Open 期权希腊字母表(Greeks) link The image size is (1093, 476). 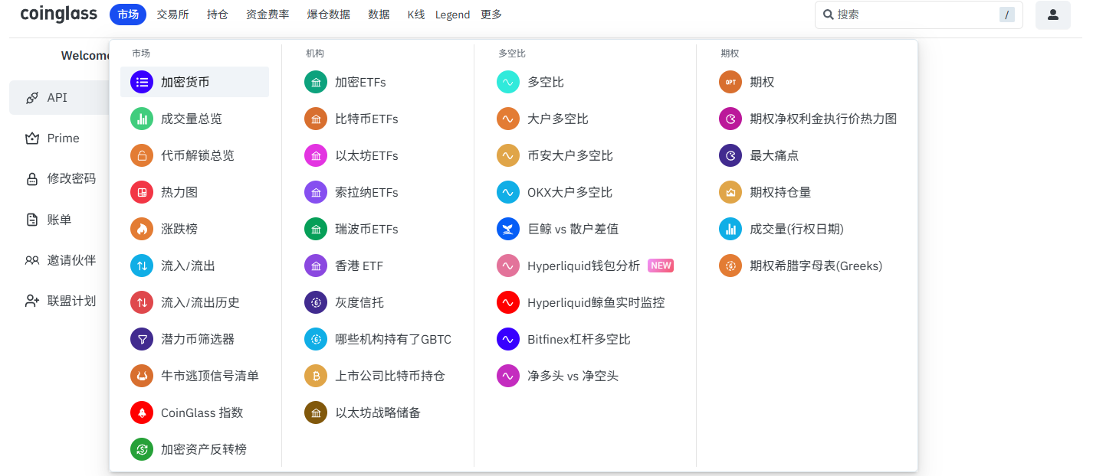(x=816, y=266)
